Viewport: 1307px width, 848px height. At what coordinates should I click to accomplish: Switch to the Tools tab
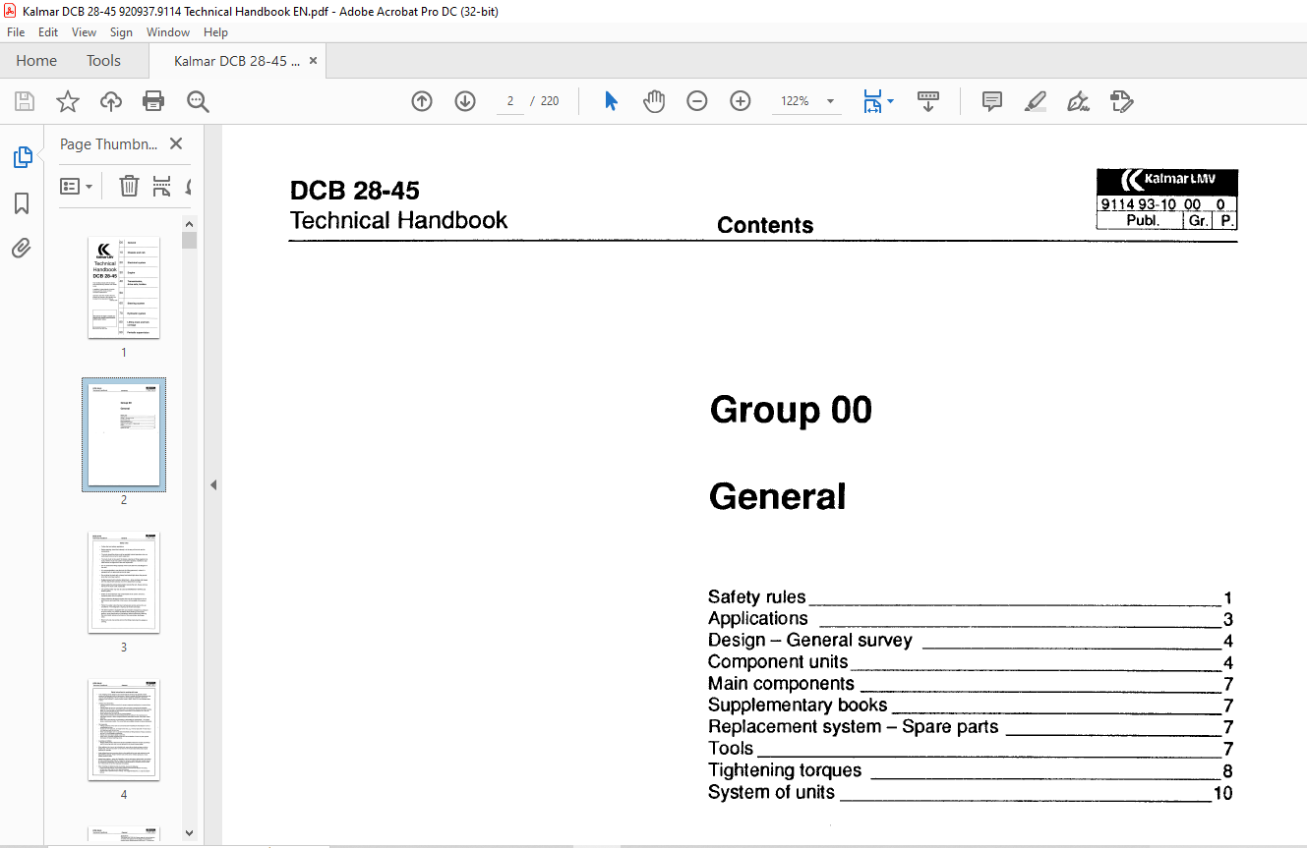(103, 61)
